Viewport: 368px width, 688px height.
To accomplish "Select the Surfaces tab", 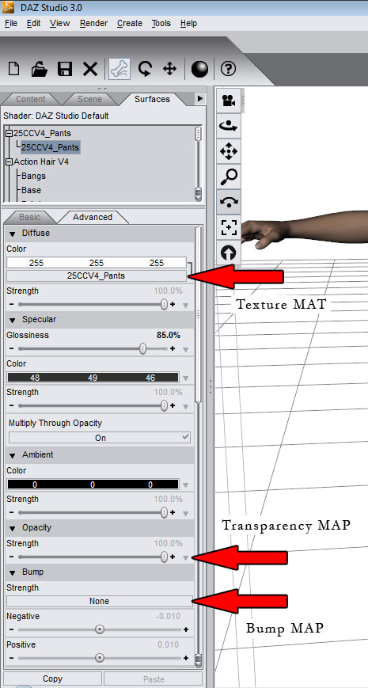I will [152, 99].
